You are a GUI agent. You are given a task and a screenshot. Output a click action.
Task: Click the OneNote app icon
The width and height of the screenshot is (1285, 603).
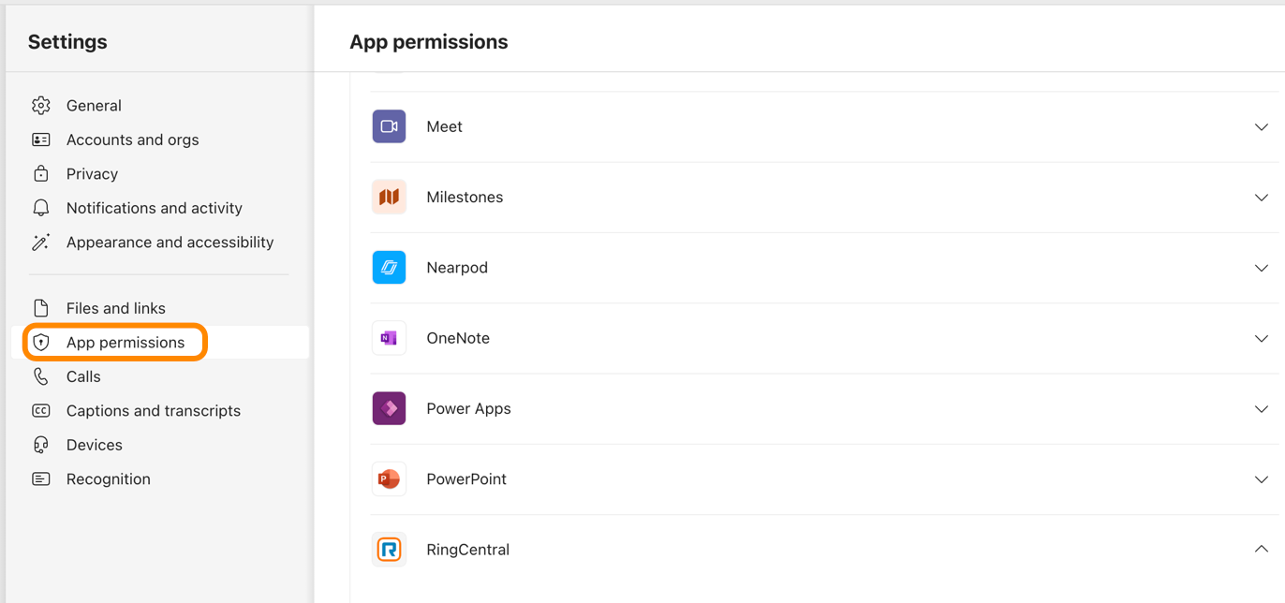[x=389, y=338]
